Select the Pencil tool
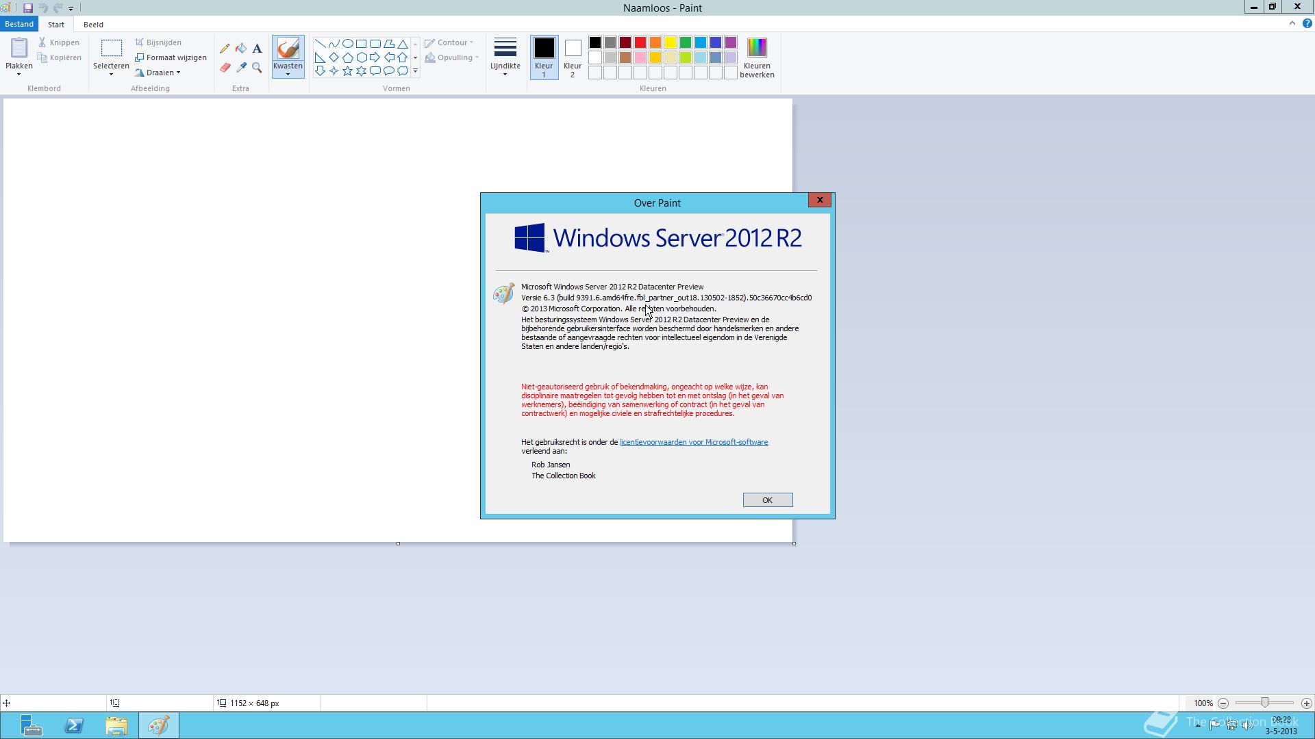 tap(225, 49)
